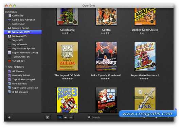The width and height of the screenshot is (180, 128).
Task: Open My Favorites collection label
Action: (19, 84)
